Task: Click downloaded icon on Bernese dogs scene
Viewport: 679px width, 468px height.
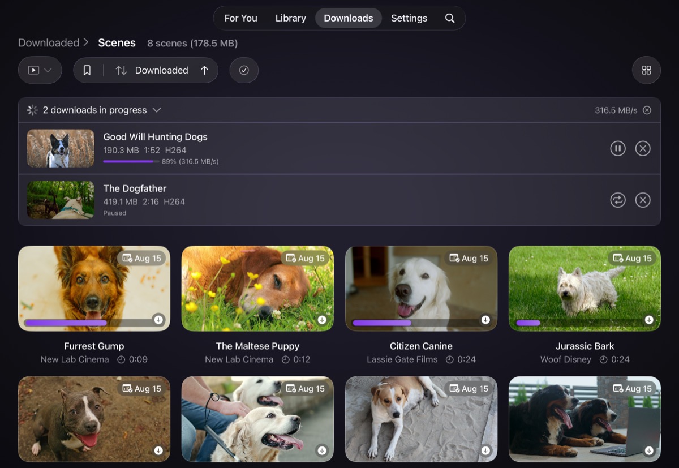Action: click(649, 450)
